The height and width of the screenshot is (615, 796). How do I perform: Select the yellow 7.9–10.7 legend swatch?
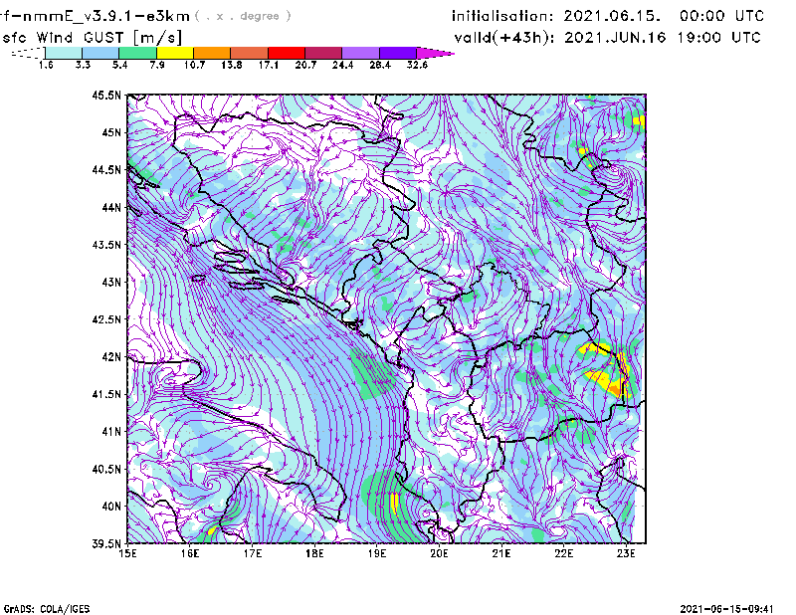[x=175, y=53]
